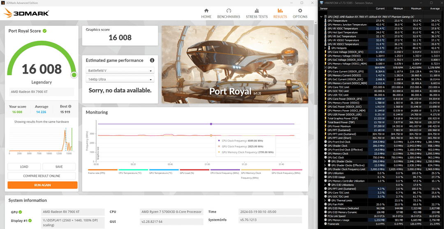
Task: Collapse the GPU [#0] sensor group in HWiNFO
Action: 321,17
